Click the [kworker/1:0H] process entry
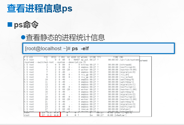 click(128, 89)
